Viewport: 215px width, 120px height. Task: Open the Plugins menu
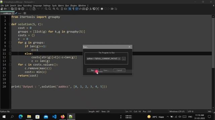74,6
